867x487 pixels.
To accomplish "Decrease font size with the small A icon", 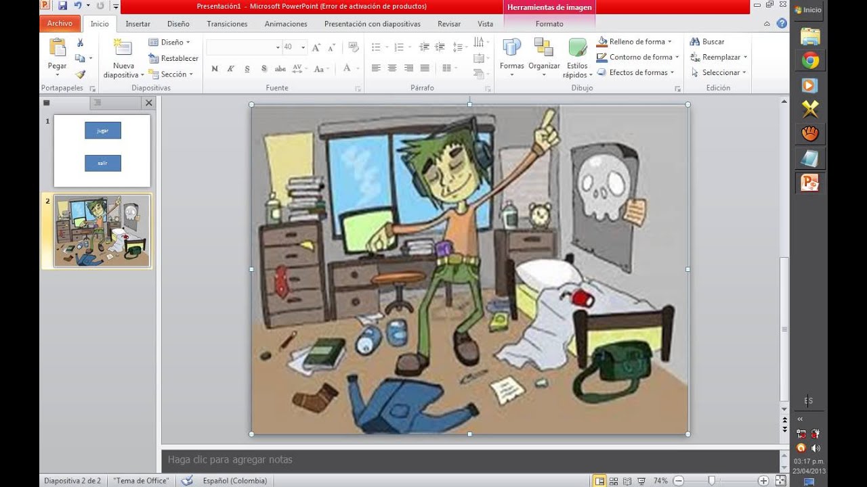I will pyautogui.click(x=331, y=47).
